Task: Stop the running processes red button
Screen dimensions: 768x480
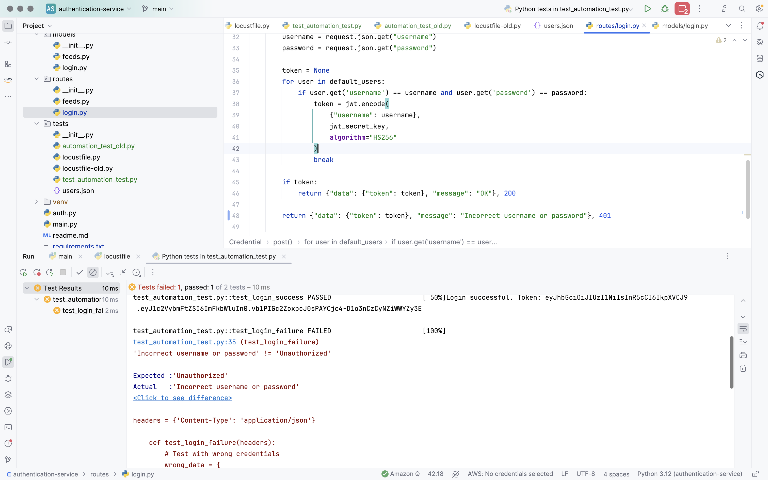Action: [x=682, y=9]
